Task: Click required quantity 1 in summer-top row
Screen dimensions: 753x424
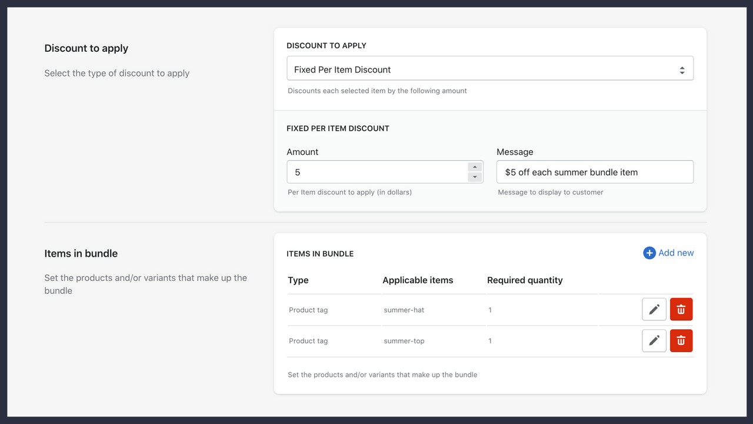Action: (x=490, y=341)
